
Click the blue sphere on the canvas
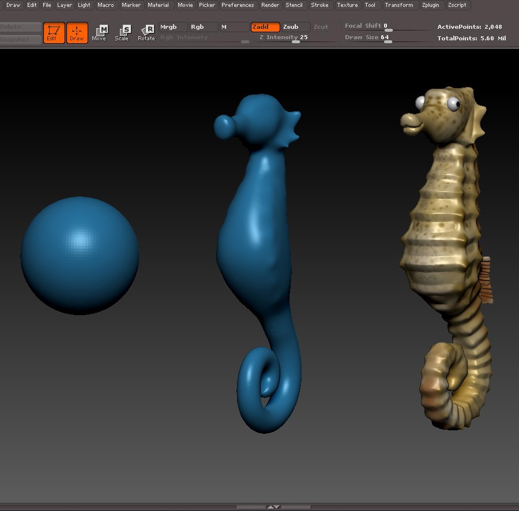pos(80,255)
